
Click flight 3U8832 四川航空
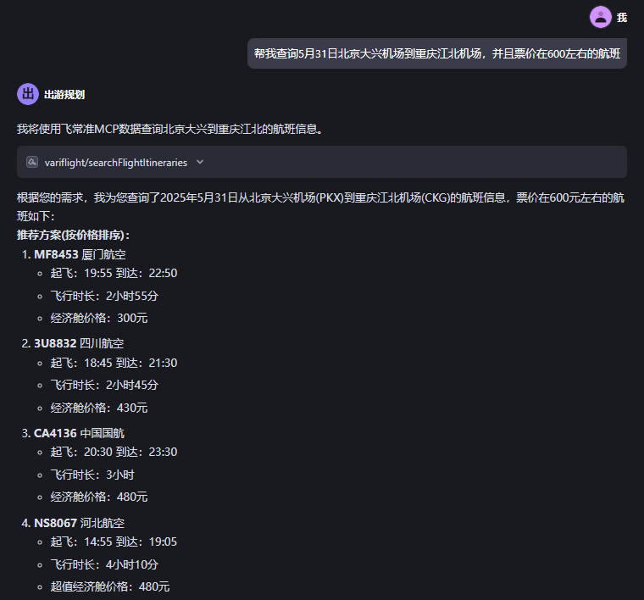79,343
